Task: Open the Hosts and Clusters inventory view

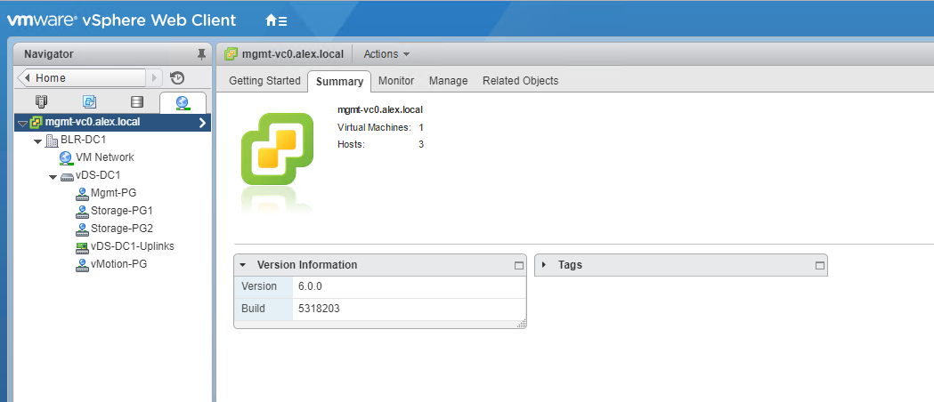Action: [x=41, y=102]
